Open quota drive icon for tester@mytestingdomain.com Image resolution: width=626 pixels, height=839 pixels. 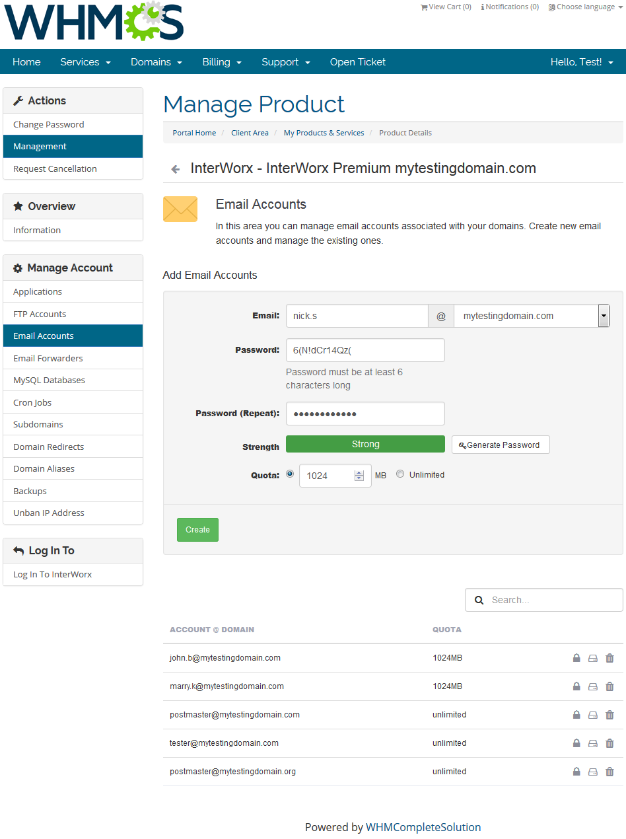593,743
